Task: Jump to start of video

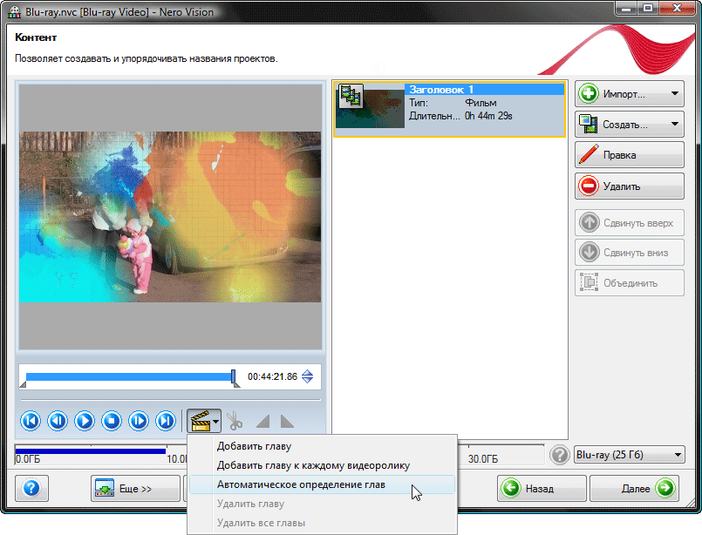Action: [31, 421]
